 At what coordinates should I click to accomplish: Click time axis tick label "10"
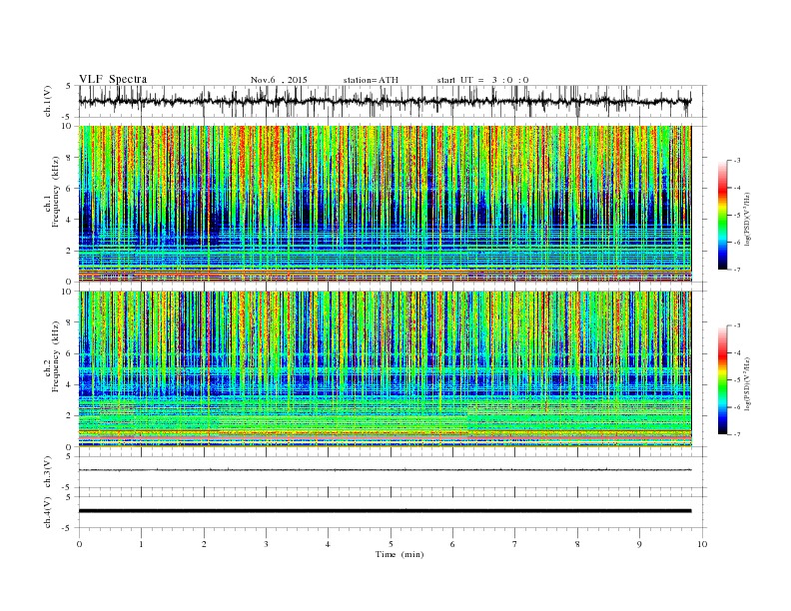point(702,544)
